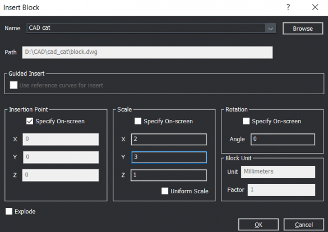Click the Scale Y input field

click(169, 157)
